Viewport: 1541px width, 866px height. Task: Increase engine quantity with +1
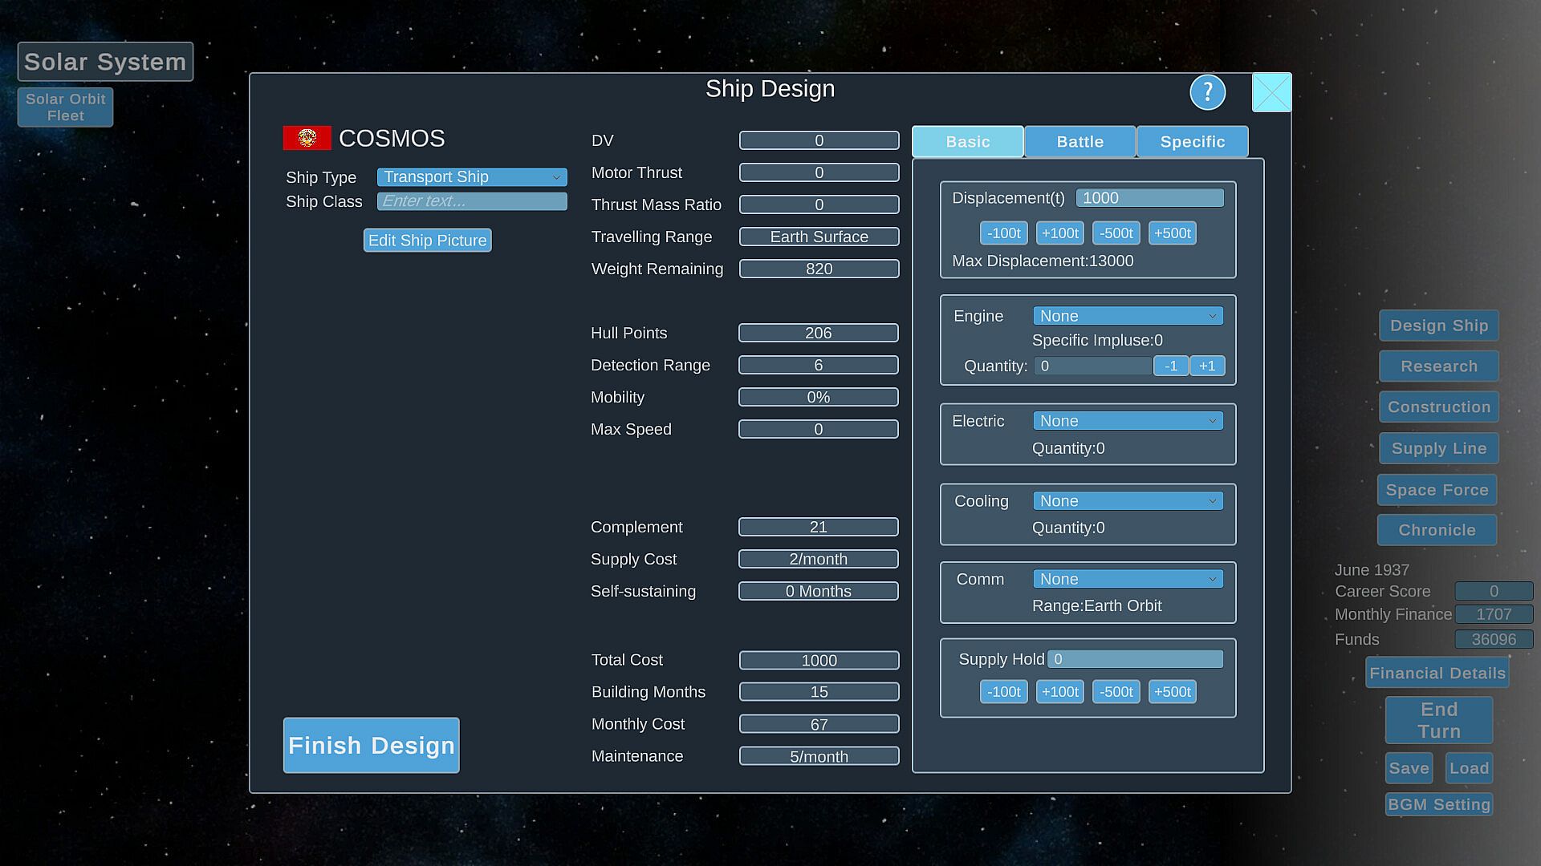(x=1206, y=366)
